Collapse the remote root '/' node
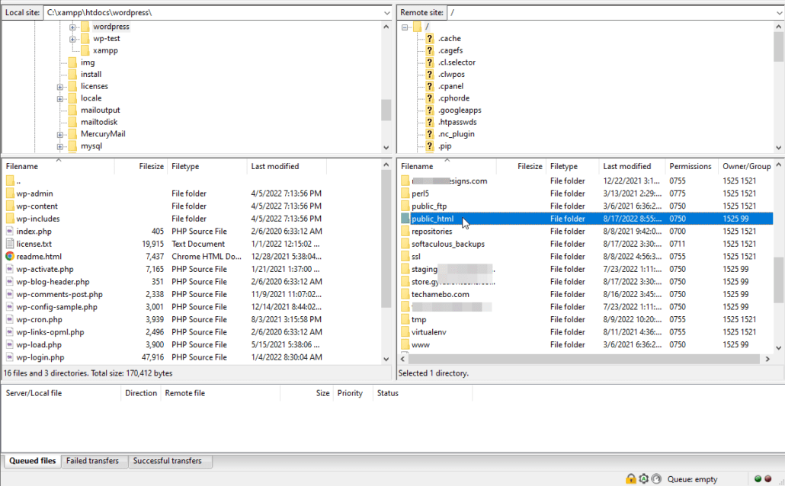The image size is (785, 486). (x=405, y=27)
